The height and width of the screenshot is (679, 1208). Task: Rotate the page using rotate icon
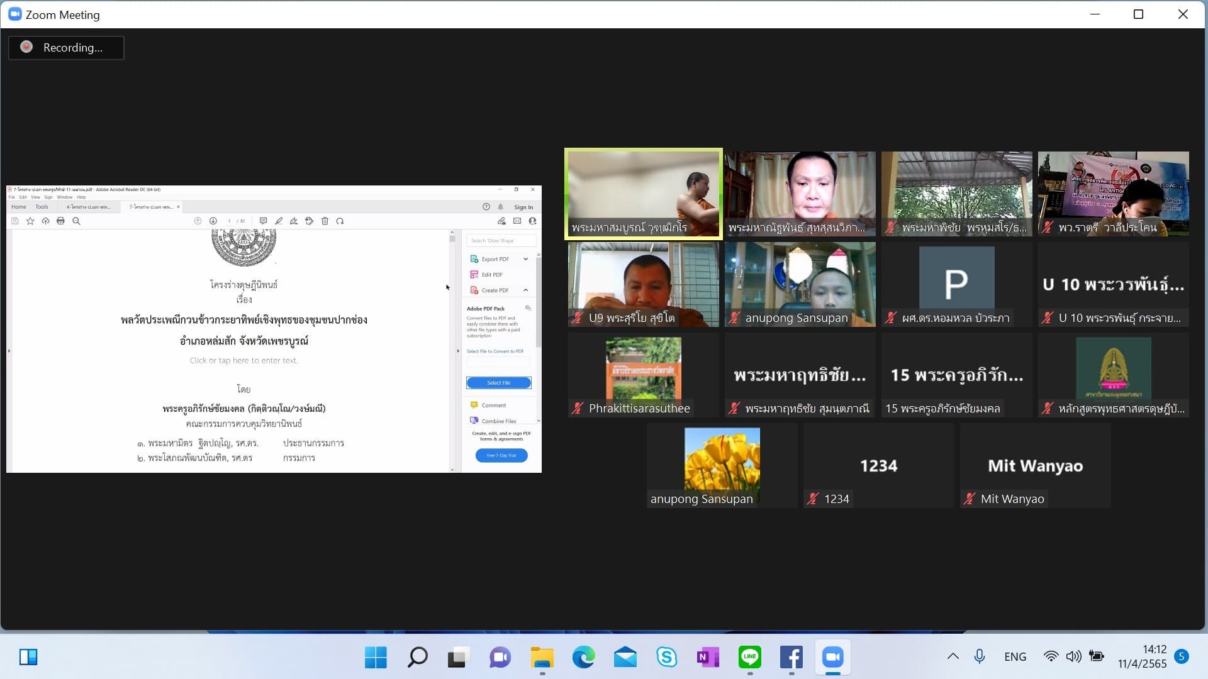click(340, 221)
